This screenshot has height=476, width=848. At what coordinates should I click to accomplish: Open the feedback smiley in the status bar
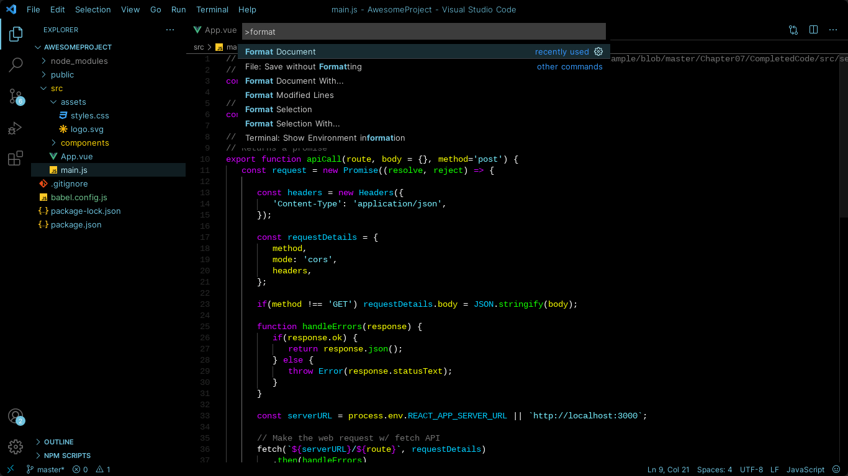click(x=835, y=469)
